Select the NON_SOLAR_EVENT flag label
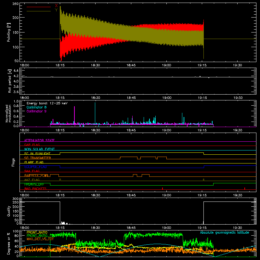Screen dimensions: 260x260 click(39, 149)
